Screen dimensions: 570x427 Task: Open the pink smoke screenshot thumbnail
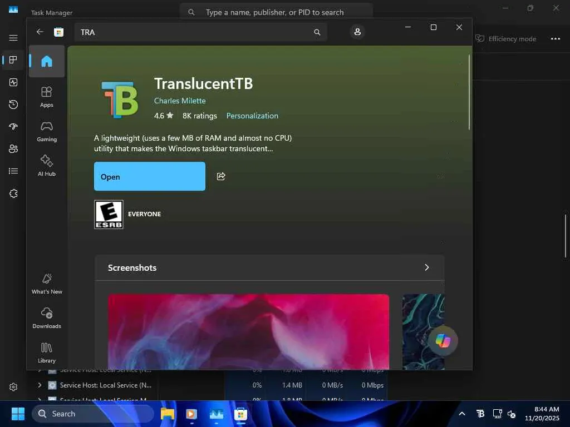[248, 332]
